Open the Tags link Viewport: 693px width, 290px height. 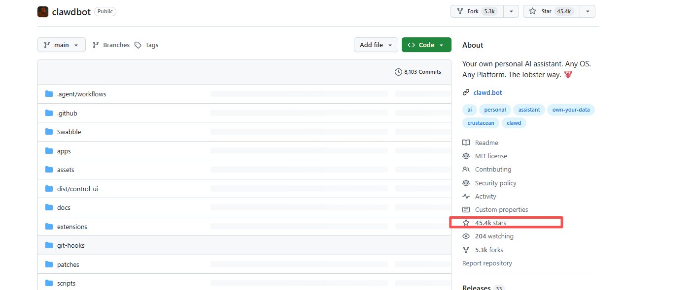[146, 45]
